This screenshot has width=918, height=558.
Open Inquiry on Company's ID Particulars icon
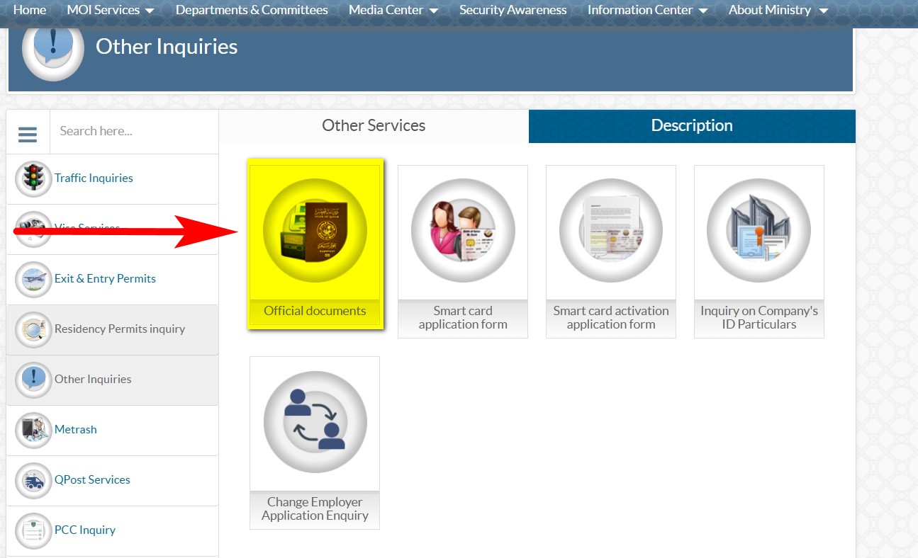click(759, 231)
